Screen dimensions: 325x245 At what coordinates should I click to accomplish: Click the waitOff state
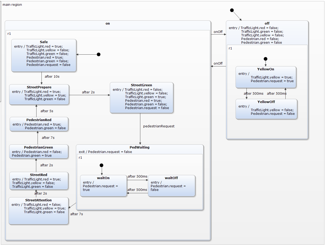click(172, 186)
